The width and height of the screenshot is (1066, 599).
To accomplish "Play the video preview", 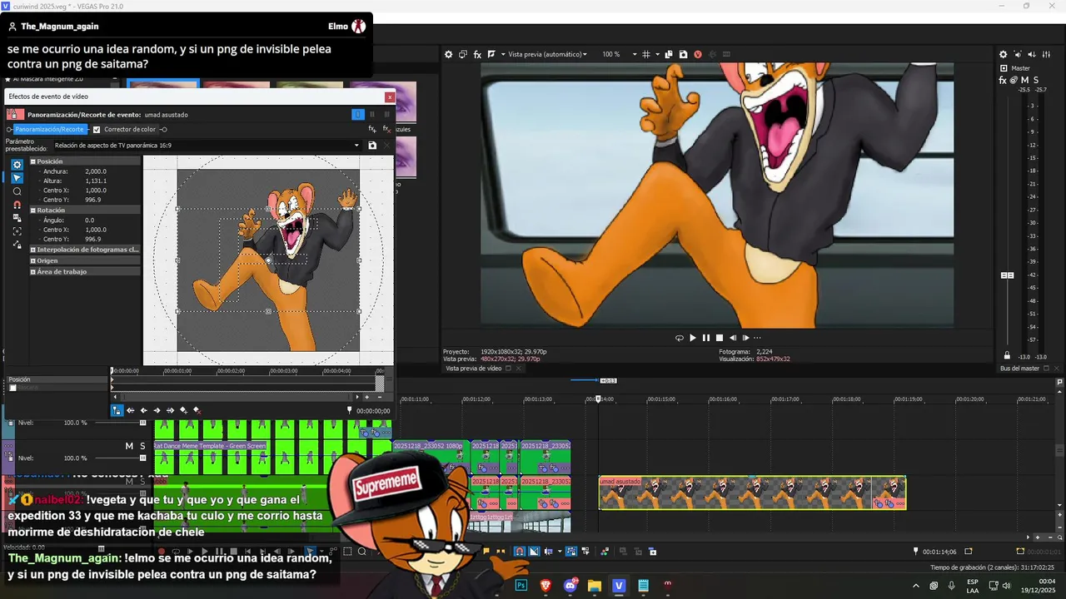I will click(693, 338).
